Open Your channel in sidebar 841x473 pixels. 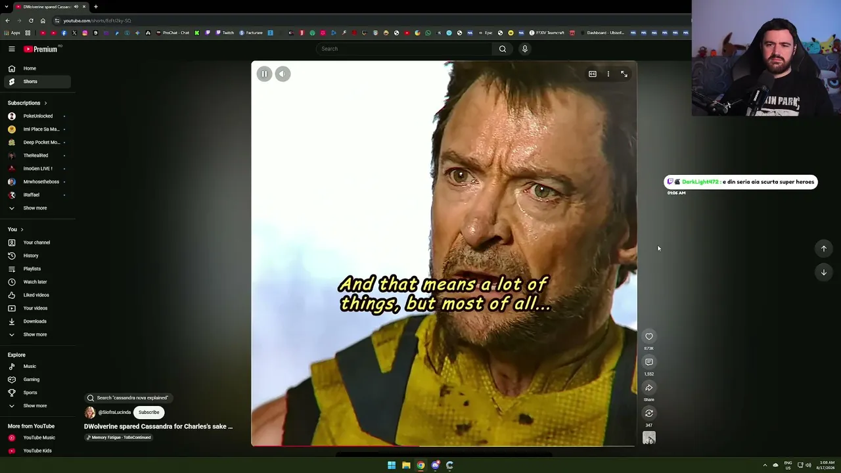pos(37,242)
